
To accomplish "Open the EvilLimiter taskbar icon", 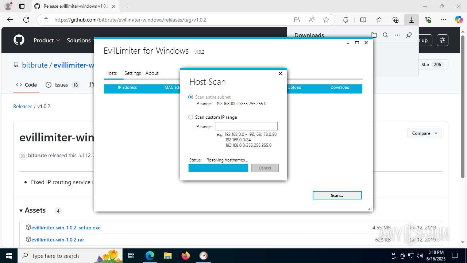I will click(x=203, y=256).
